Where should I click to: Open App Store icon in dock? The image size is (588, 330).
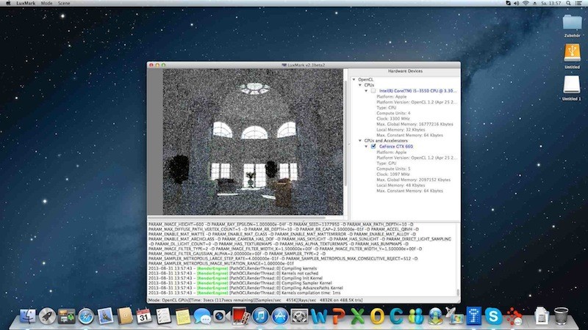point(280,316)
